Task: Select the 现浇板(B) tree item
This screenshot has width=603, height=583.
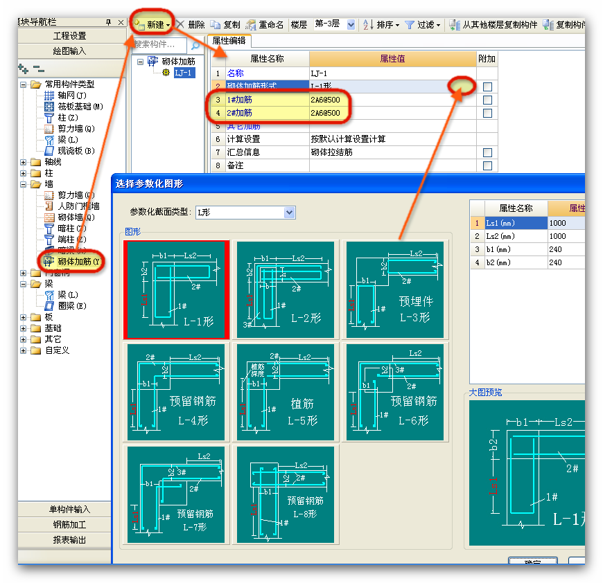Action: [x=69, y=151]
